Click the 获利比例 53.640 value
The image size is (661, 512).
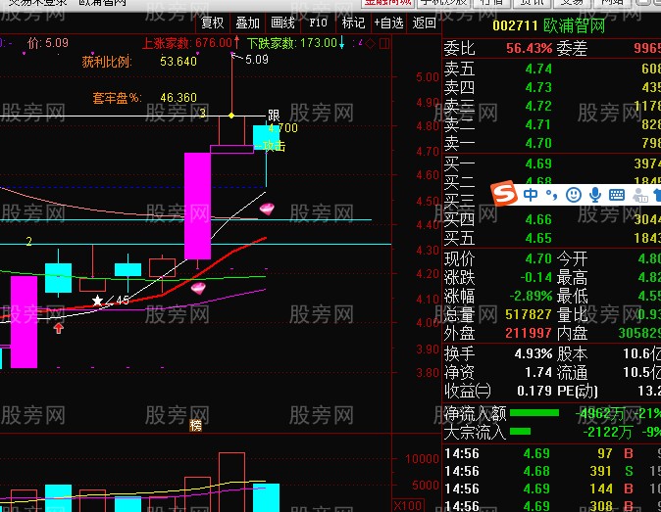coord(178,62)
